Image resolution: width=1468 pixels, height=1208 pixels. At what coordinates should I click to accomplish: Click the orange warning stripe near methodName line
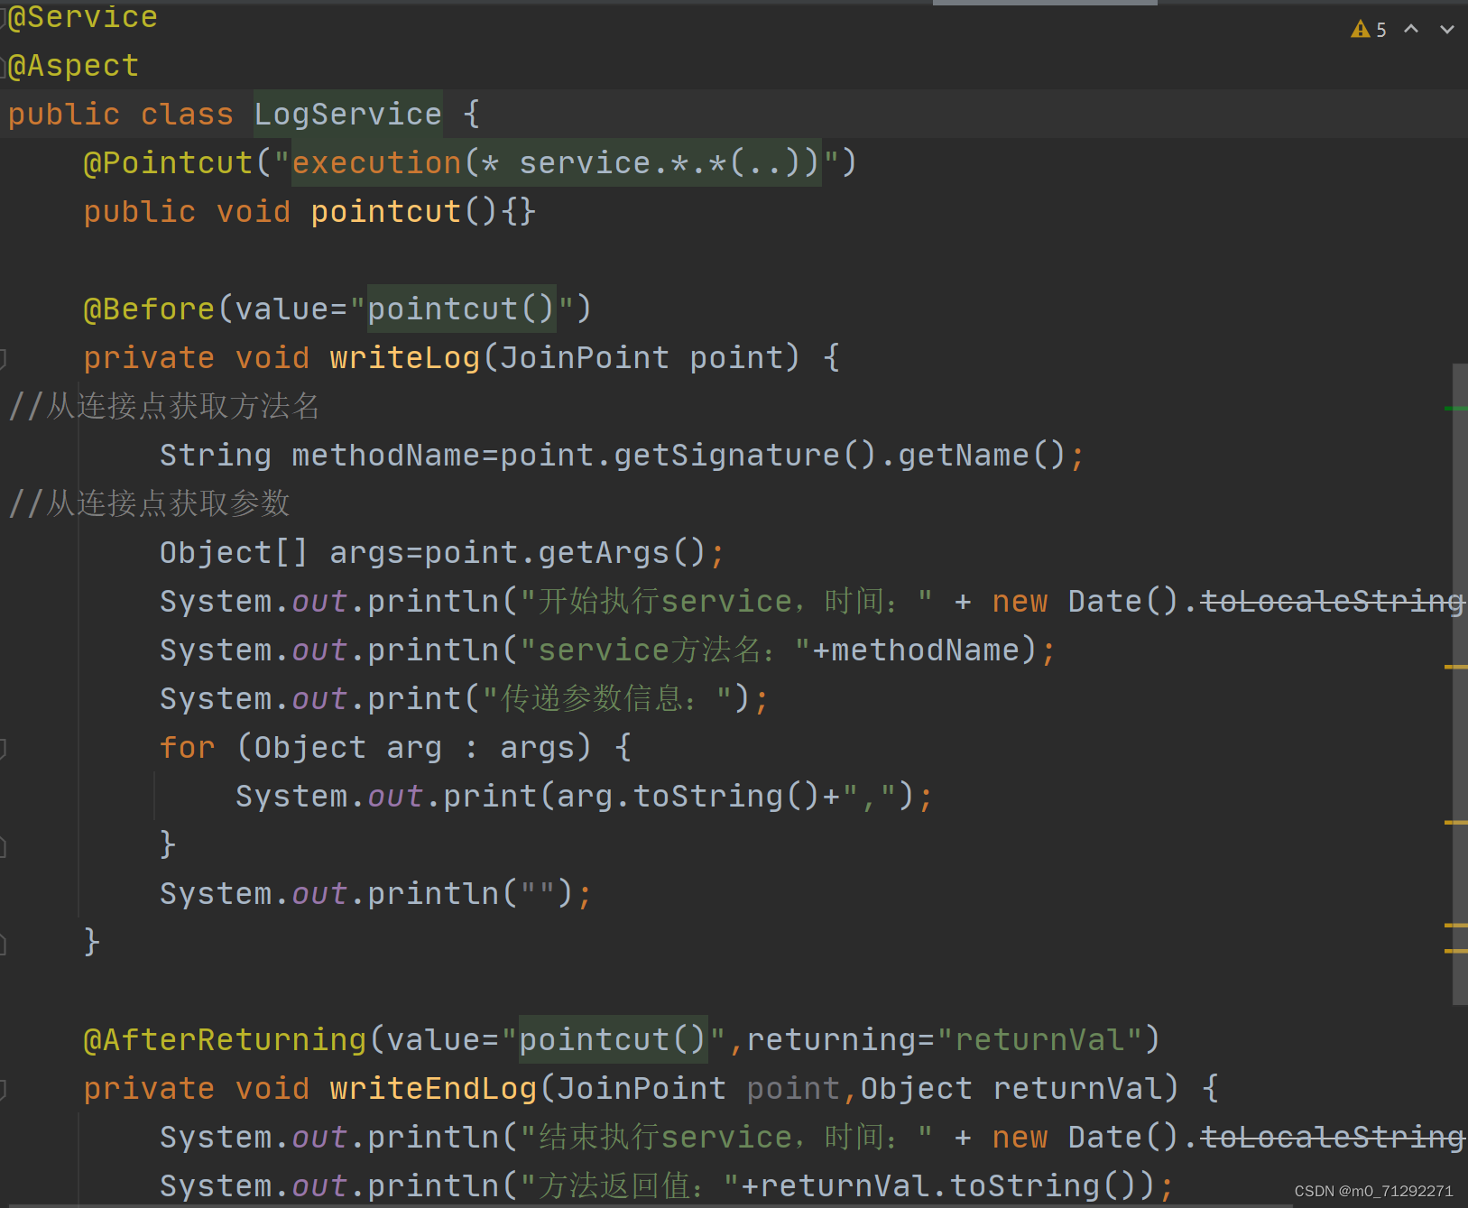[x=1455, y=667]
